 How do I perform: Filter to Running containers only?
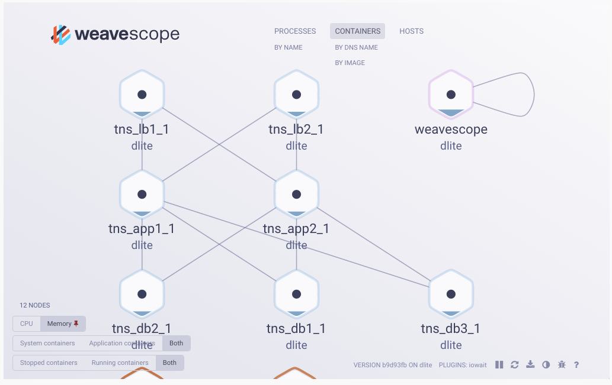(120, 363)
